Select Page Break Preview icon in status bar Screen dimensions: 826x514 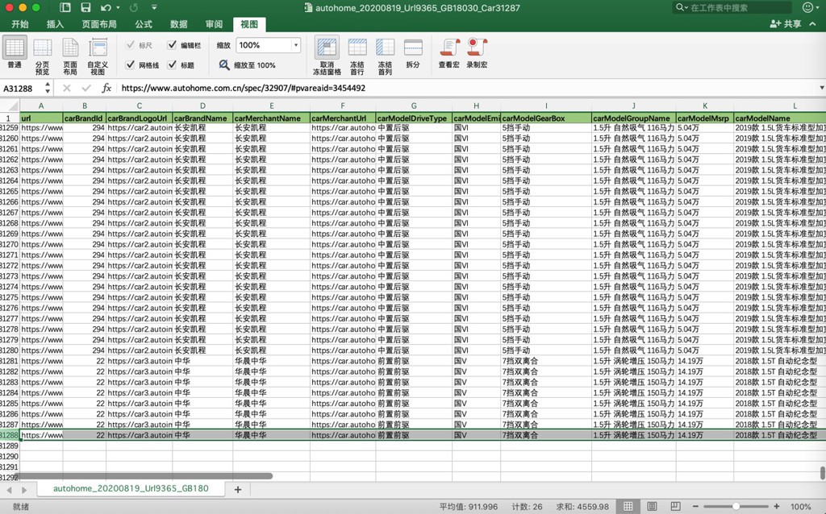(x=675, y=506)
